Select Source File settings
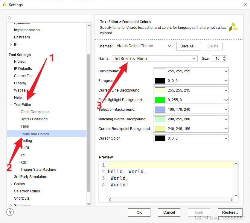The height and width of the screenshot is (223, 250). pyautogui.click(x=23, y=76)
